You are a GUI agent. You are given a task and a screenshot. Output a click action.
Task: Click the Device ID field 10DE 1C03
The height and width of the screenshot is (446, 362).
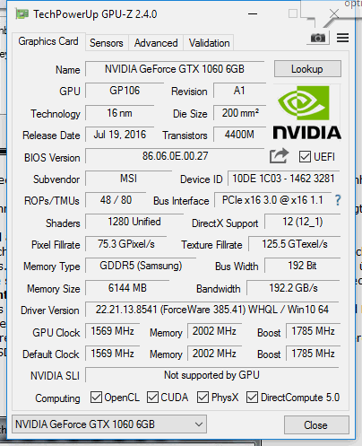283,179
